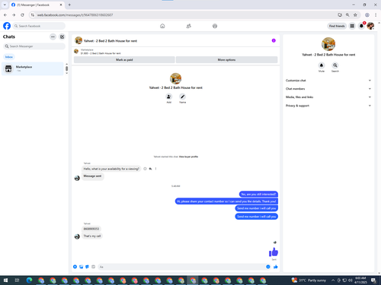This screenshot has width=381, height=285.
Task: Expand the Chat members section
Action: (328, 89)
